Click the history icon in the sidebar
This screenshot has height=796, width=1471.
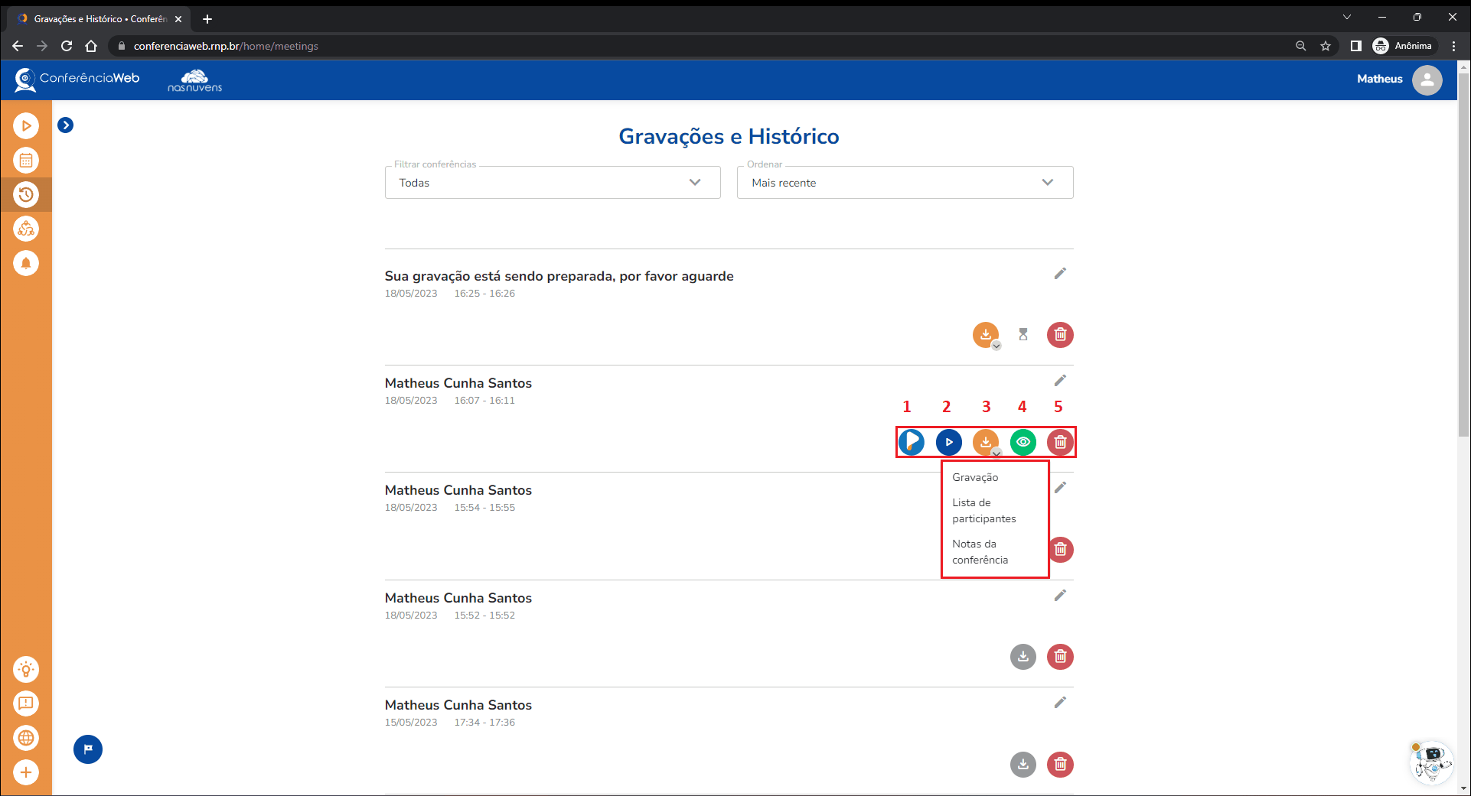(26, 195)
